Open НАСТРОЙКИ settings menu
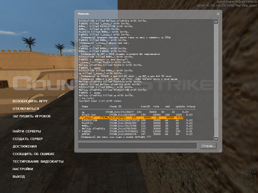 23,169
